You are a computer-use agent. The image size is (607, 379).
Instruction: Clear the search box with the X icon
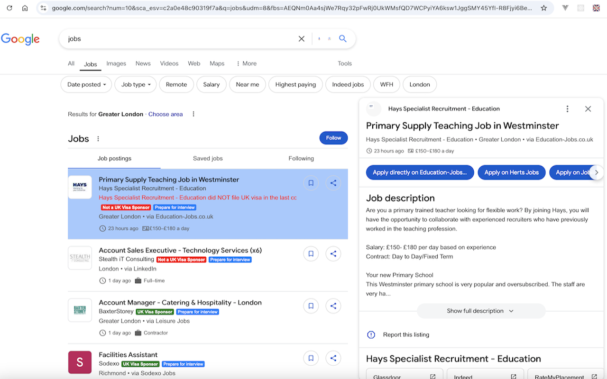301,39
